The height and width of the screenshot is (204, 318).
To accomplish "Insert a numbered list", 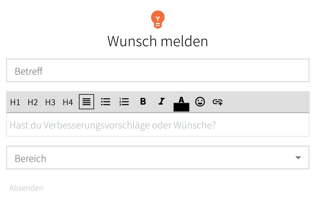I will [124, 102].
